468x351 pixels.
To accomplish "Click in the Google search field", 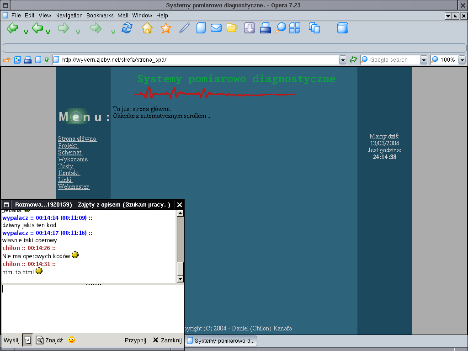I will 393,60.
